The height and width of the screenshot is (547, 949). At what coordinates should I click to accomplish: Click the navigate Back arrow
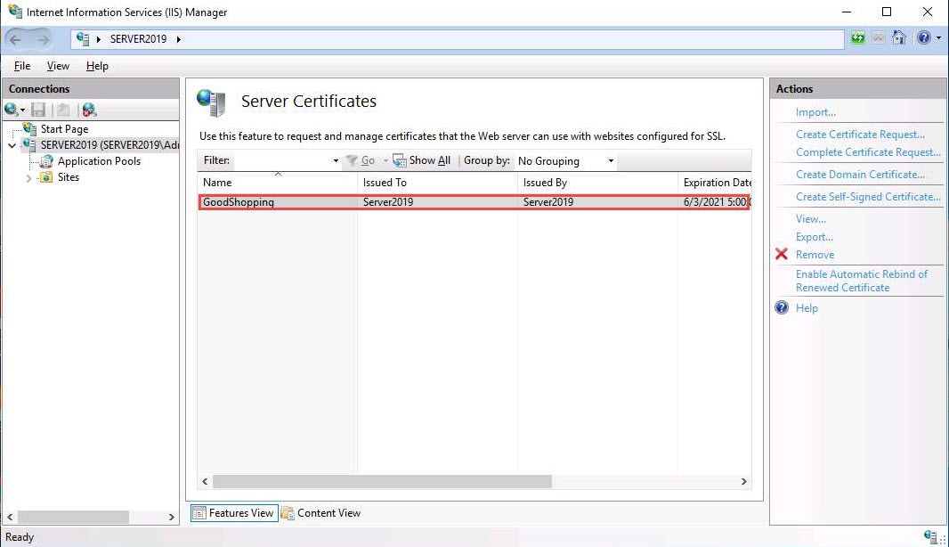point(16,39)
